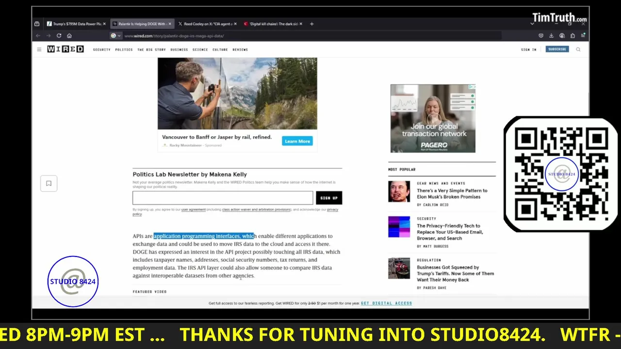Click Get Digital Access link

pos(386,303)
